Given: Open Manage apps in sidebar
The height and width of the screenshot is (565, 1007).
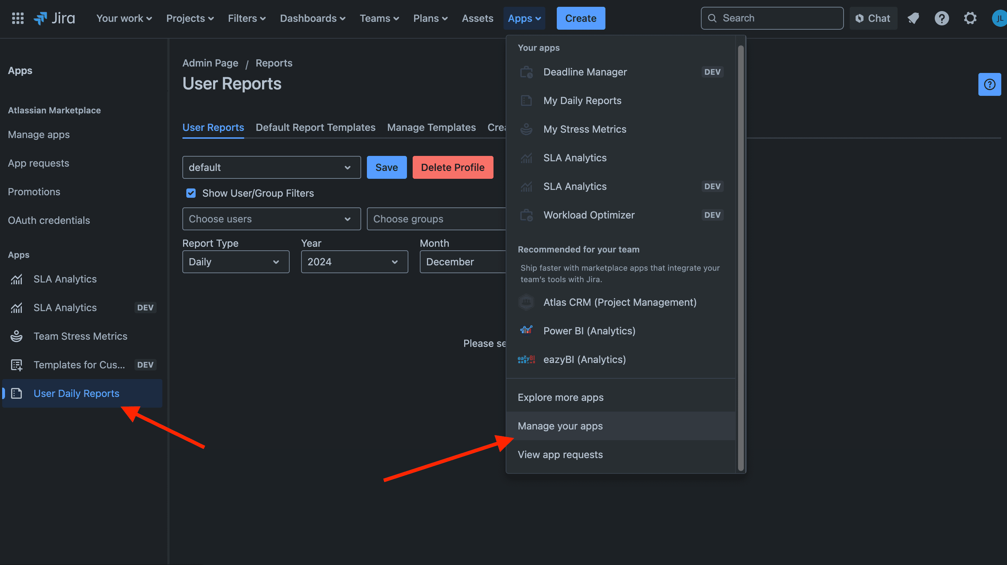Looking at the screenshot, I should pyautogui.click(x=39, y=134).
